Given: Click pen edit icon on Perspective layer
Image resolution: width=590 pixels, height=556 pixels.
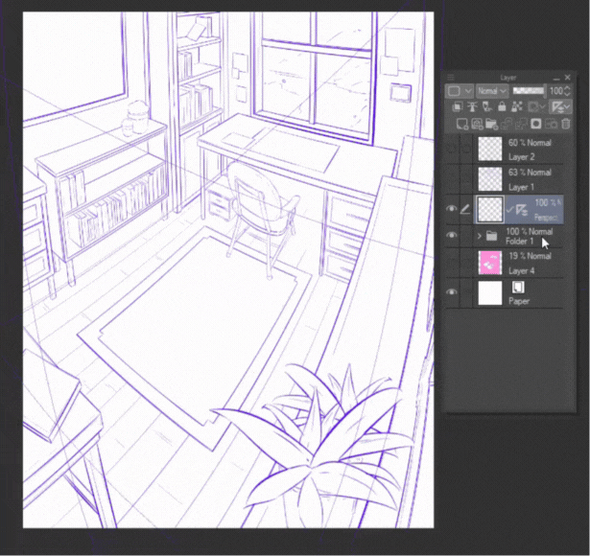Looking at the screenshot, I should click(465, 209).
